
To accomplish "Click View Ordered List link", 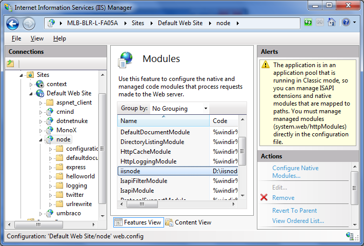I will [x=298, y=221].
